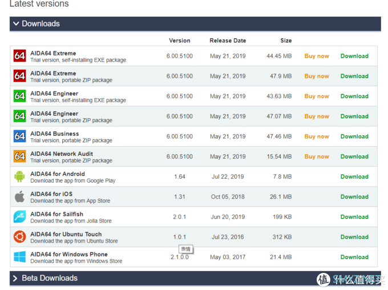The width and height of the screenshot is (388, 290).
Task: Click the red AIDA64 Extreme EXE package icon
Action: pyautogui.click(x=19, y=56)
